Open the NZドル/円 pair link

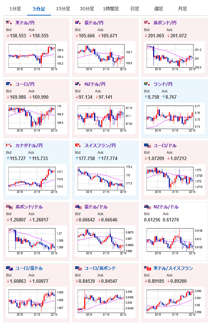pyautogui.click(x=95, y=84)
